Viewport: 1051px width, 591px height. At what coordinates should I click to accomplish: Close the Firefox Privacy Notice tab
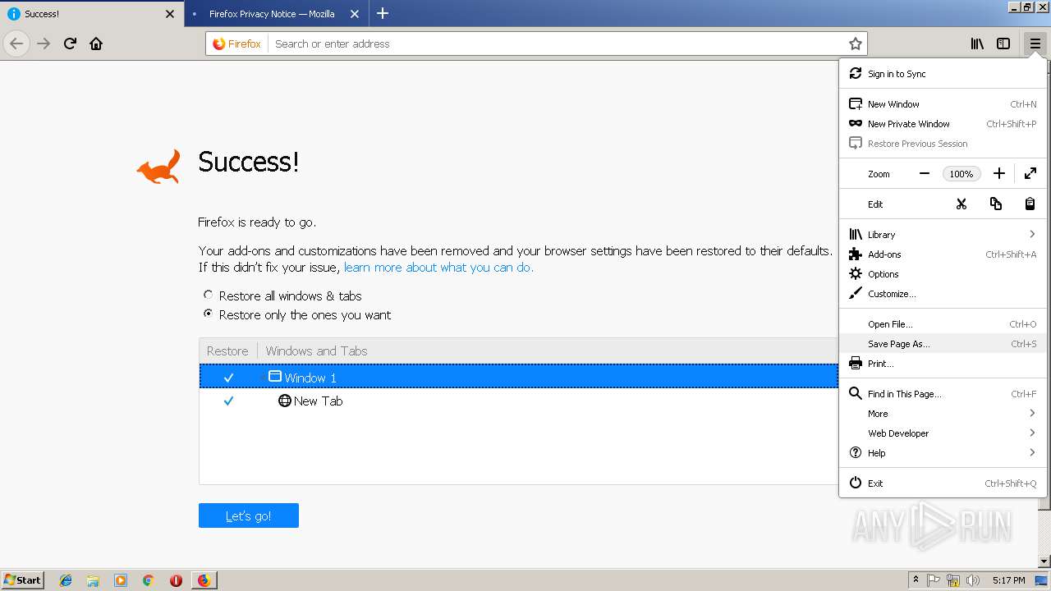355,14
